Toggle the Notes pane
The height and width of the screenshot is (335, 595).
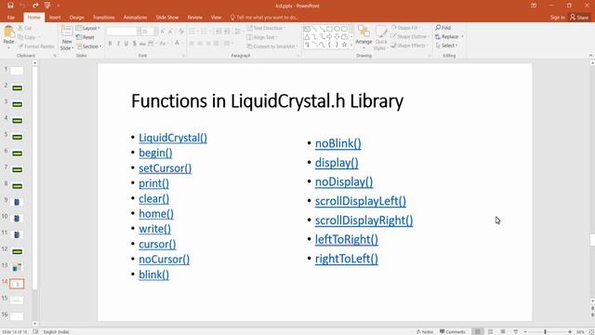click(425, 331)
